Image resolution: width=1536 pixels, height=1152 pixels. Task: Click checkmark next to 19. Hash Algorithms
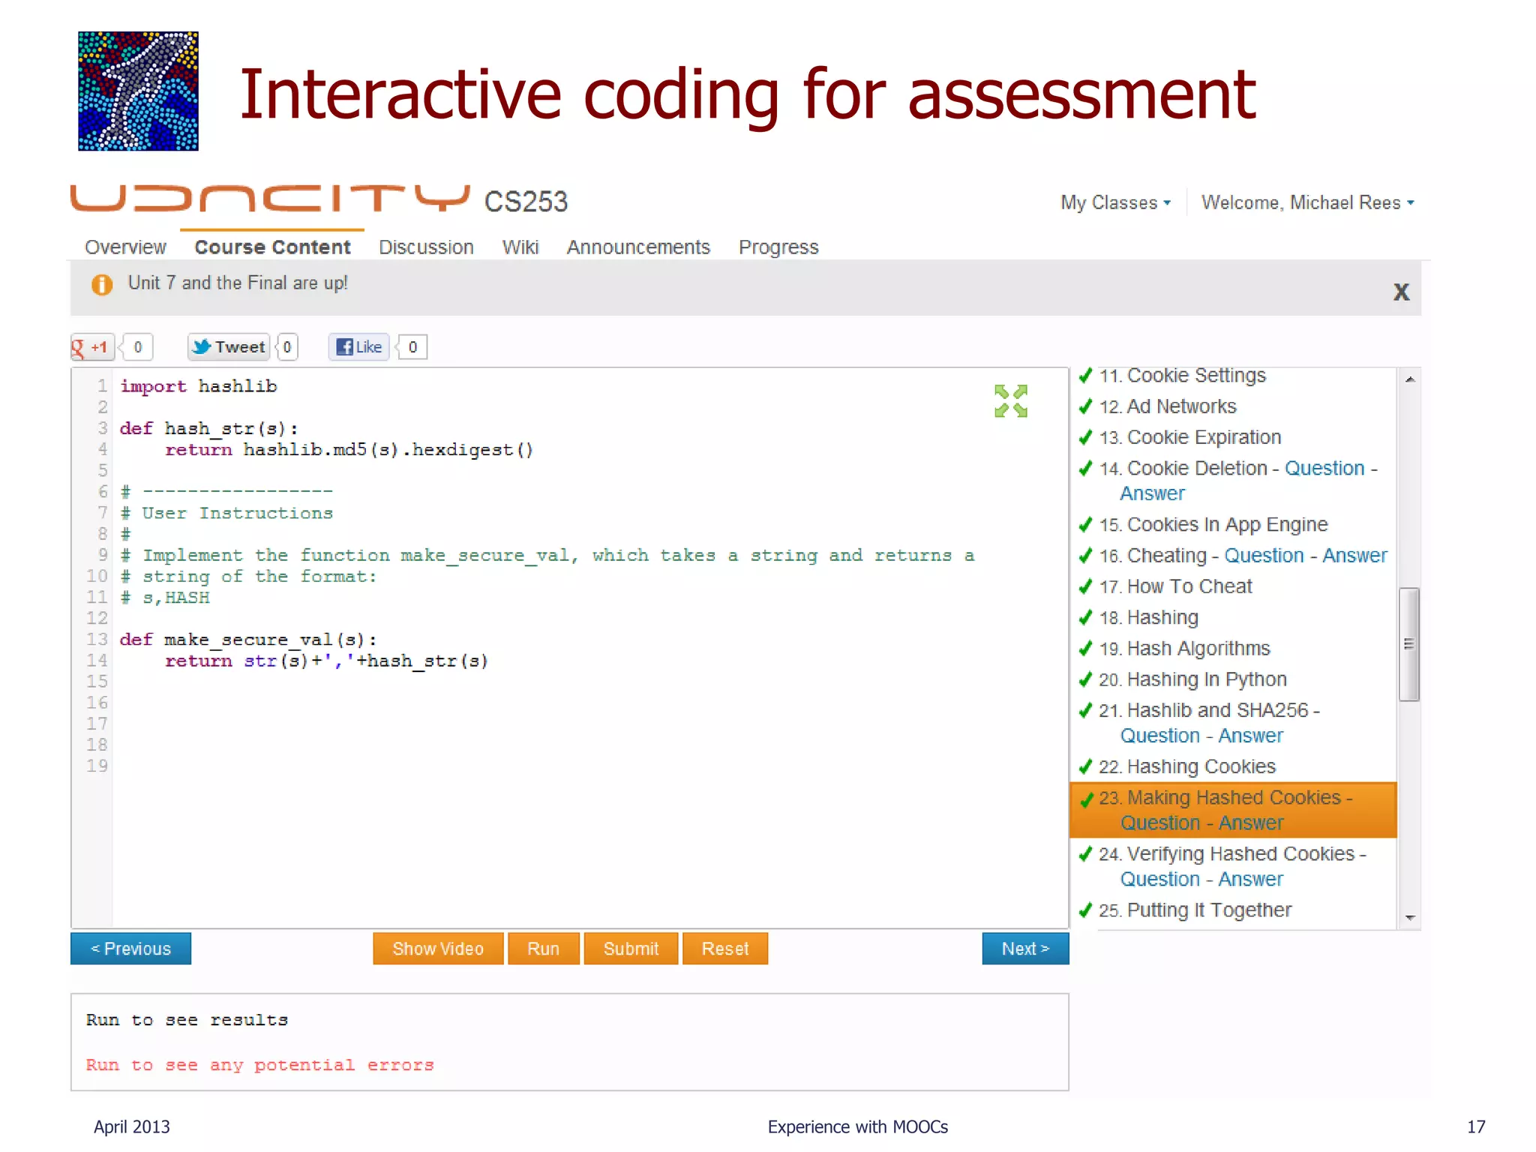click(x=1085, y=648)
